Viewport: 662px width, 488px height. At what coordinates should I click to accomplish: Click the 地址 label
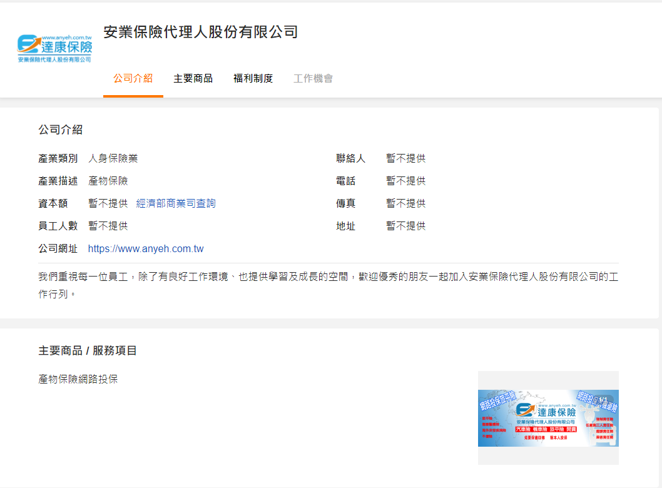click(x=346, y=226)
